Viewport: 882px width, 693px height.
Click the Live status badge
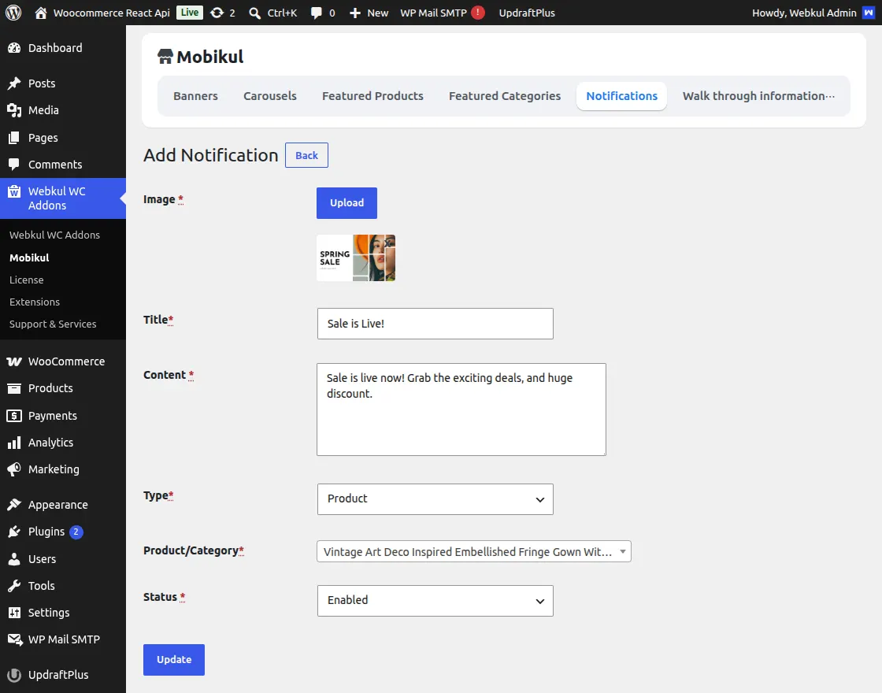190,13
